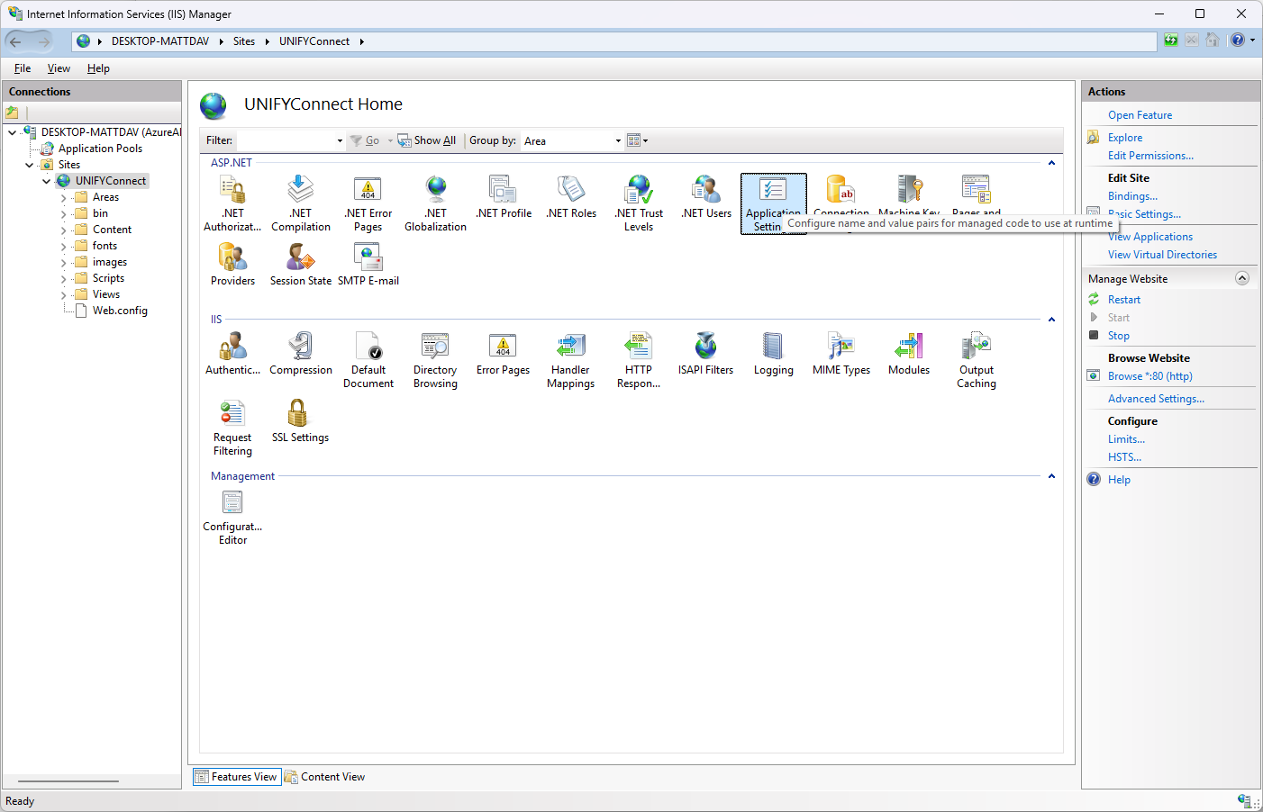Click the Filter input field
Screen dimensions: 1263x812
coord(285,140)
